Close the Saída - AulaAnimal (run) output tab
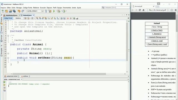178x100 pixels. [x=22, y=79]
